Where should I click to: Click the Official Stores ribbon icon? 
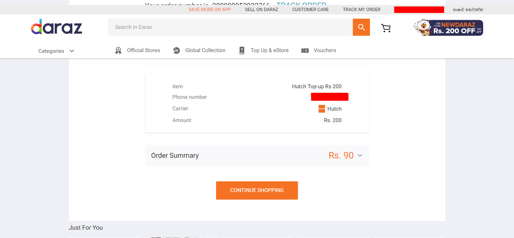(x=118, y=51)
